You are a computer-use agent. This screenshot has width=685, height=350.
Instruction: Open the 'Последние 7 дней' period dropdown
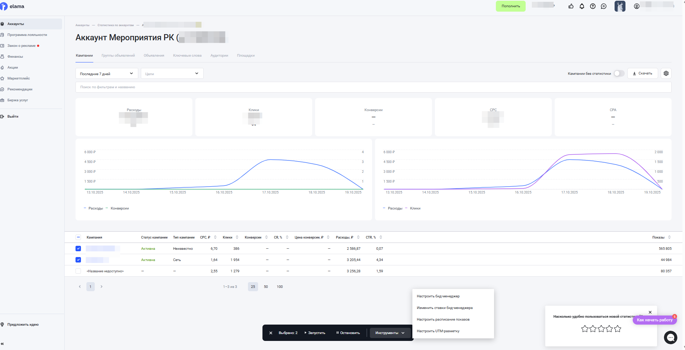(107, 74)
